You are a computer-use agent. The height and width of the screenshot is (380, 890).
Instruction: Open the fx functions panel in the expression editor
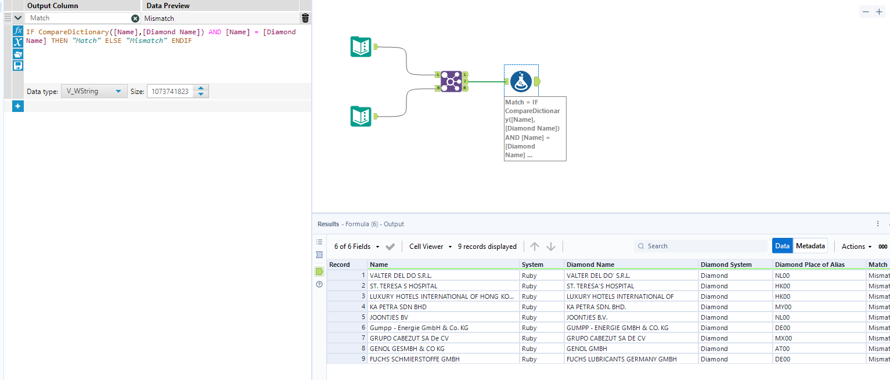tap(17, 31)
